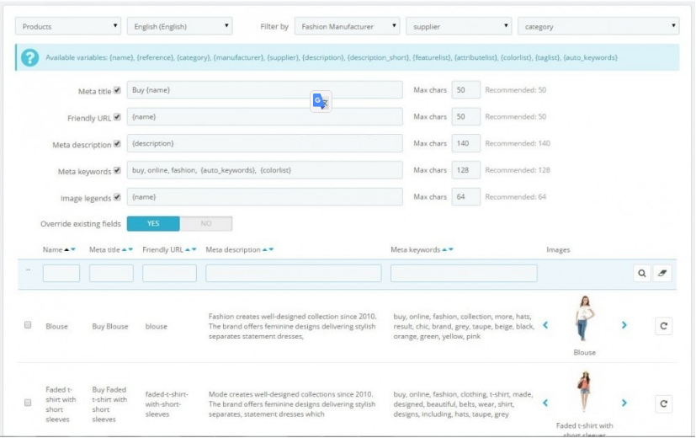This screenshot has width=696, height=438.
Task: Click regenerate icon for Faded t-shirt row
Action: [x=663, y=403]
